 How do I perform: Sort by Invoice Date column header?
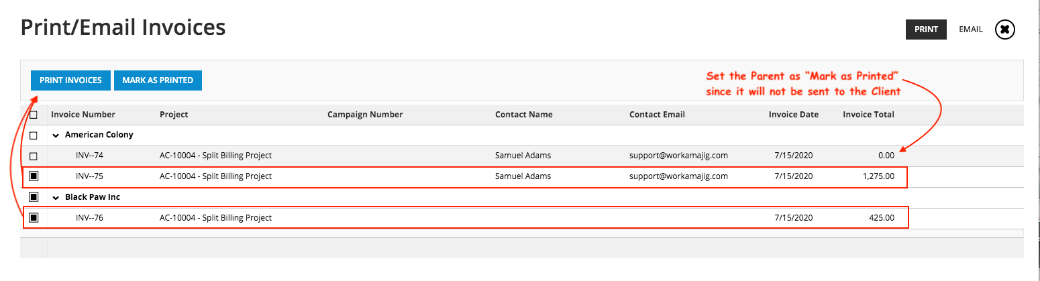[794, 115]
